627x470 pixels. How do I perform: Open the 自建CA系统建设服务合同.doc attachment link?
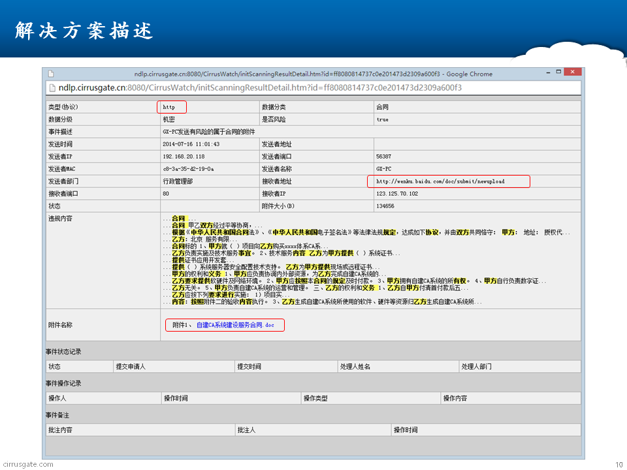(x=234, y=324)
